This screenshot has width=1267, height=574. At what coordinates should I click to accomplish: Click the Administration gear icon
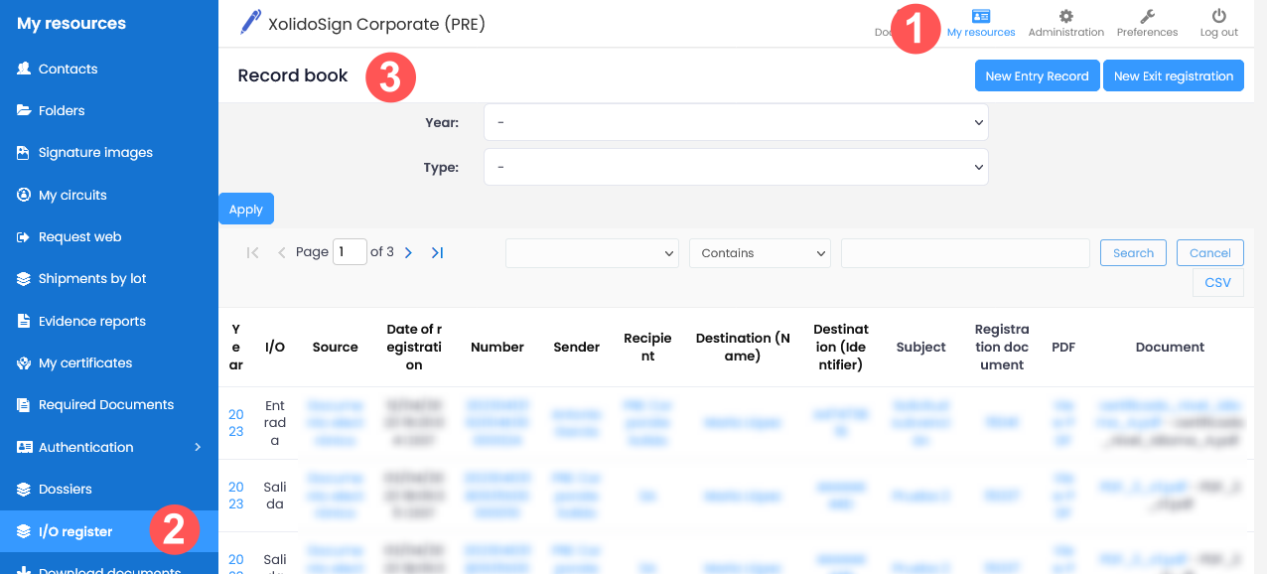click(1065, 16)
